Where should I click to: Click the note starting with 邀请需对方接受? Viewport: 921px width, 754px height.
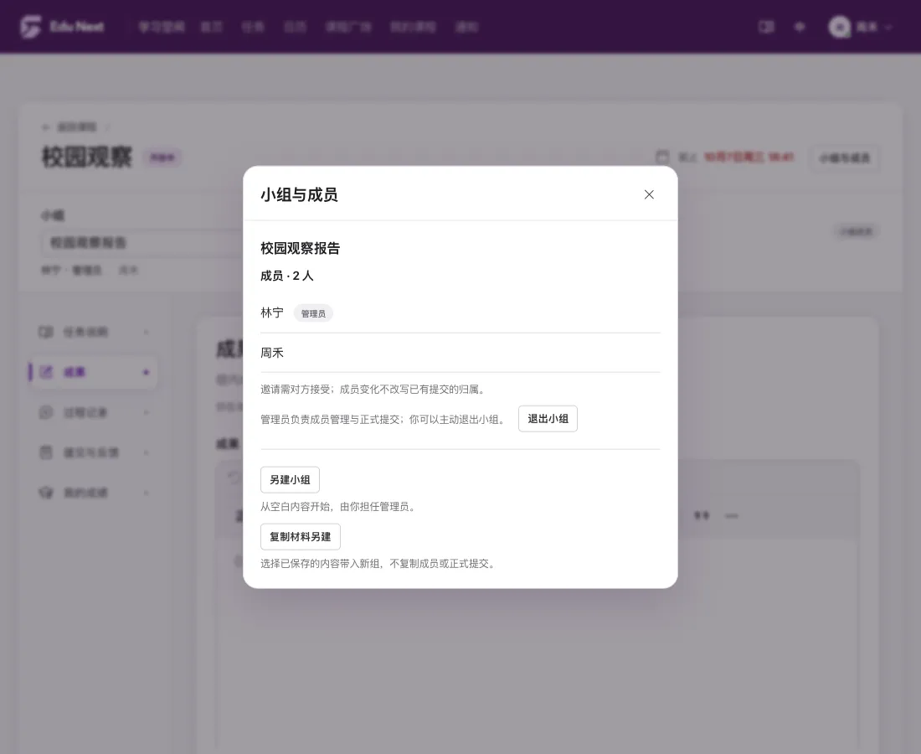click(x=373, y=390)
